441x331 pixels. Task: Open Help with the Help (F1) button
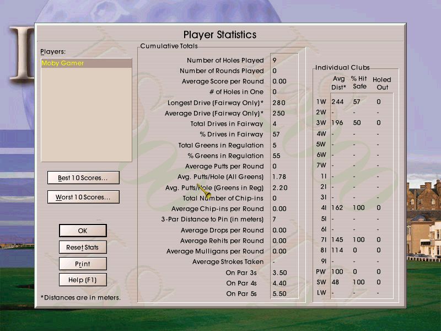point(83,280)
